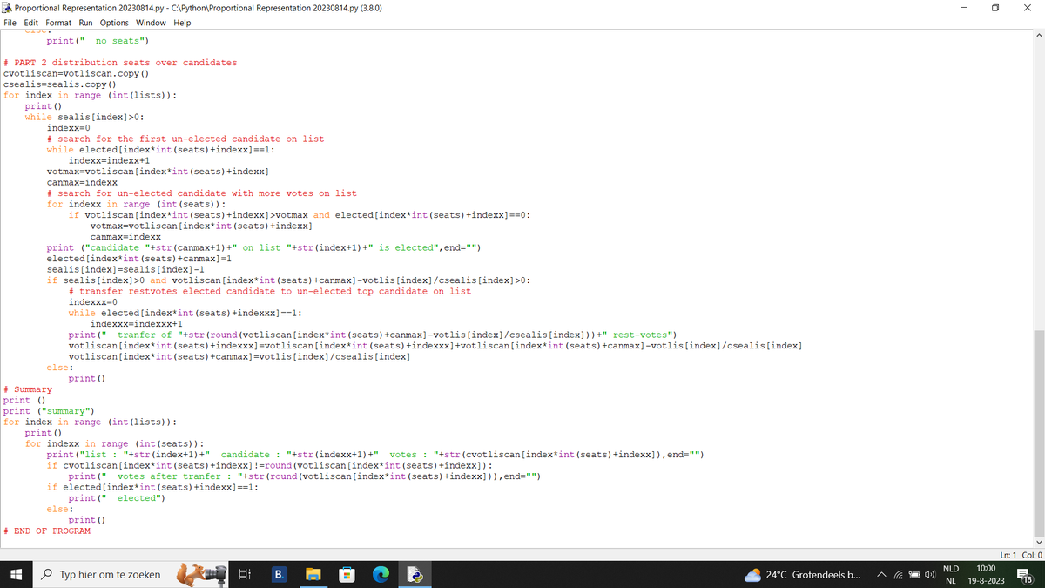Open the Window menu

(152, 23)
